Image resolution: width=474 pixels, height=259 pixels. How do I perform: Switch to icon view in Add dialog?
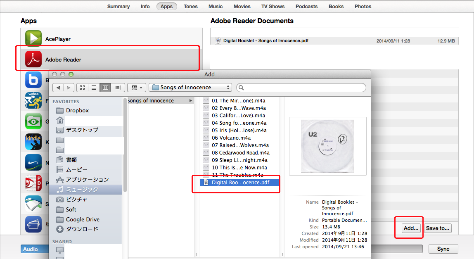tap(82, 88)
